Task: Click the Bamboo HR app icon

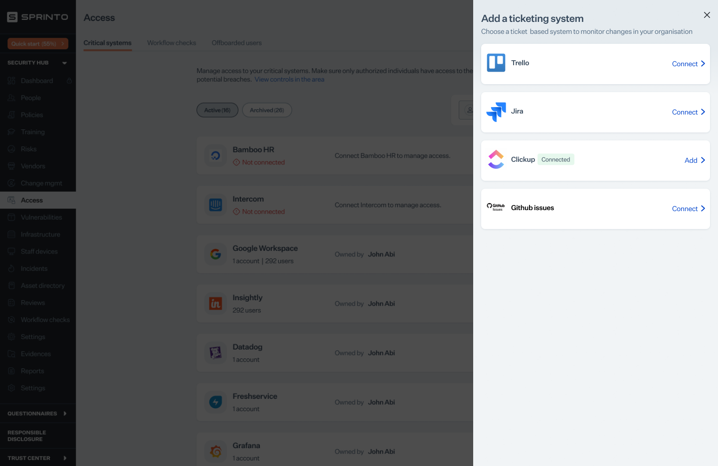Action: coord(215,155)
